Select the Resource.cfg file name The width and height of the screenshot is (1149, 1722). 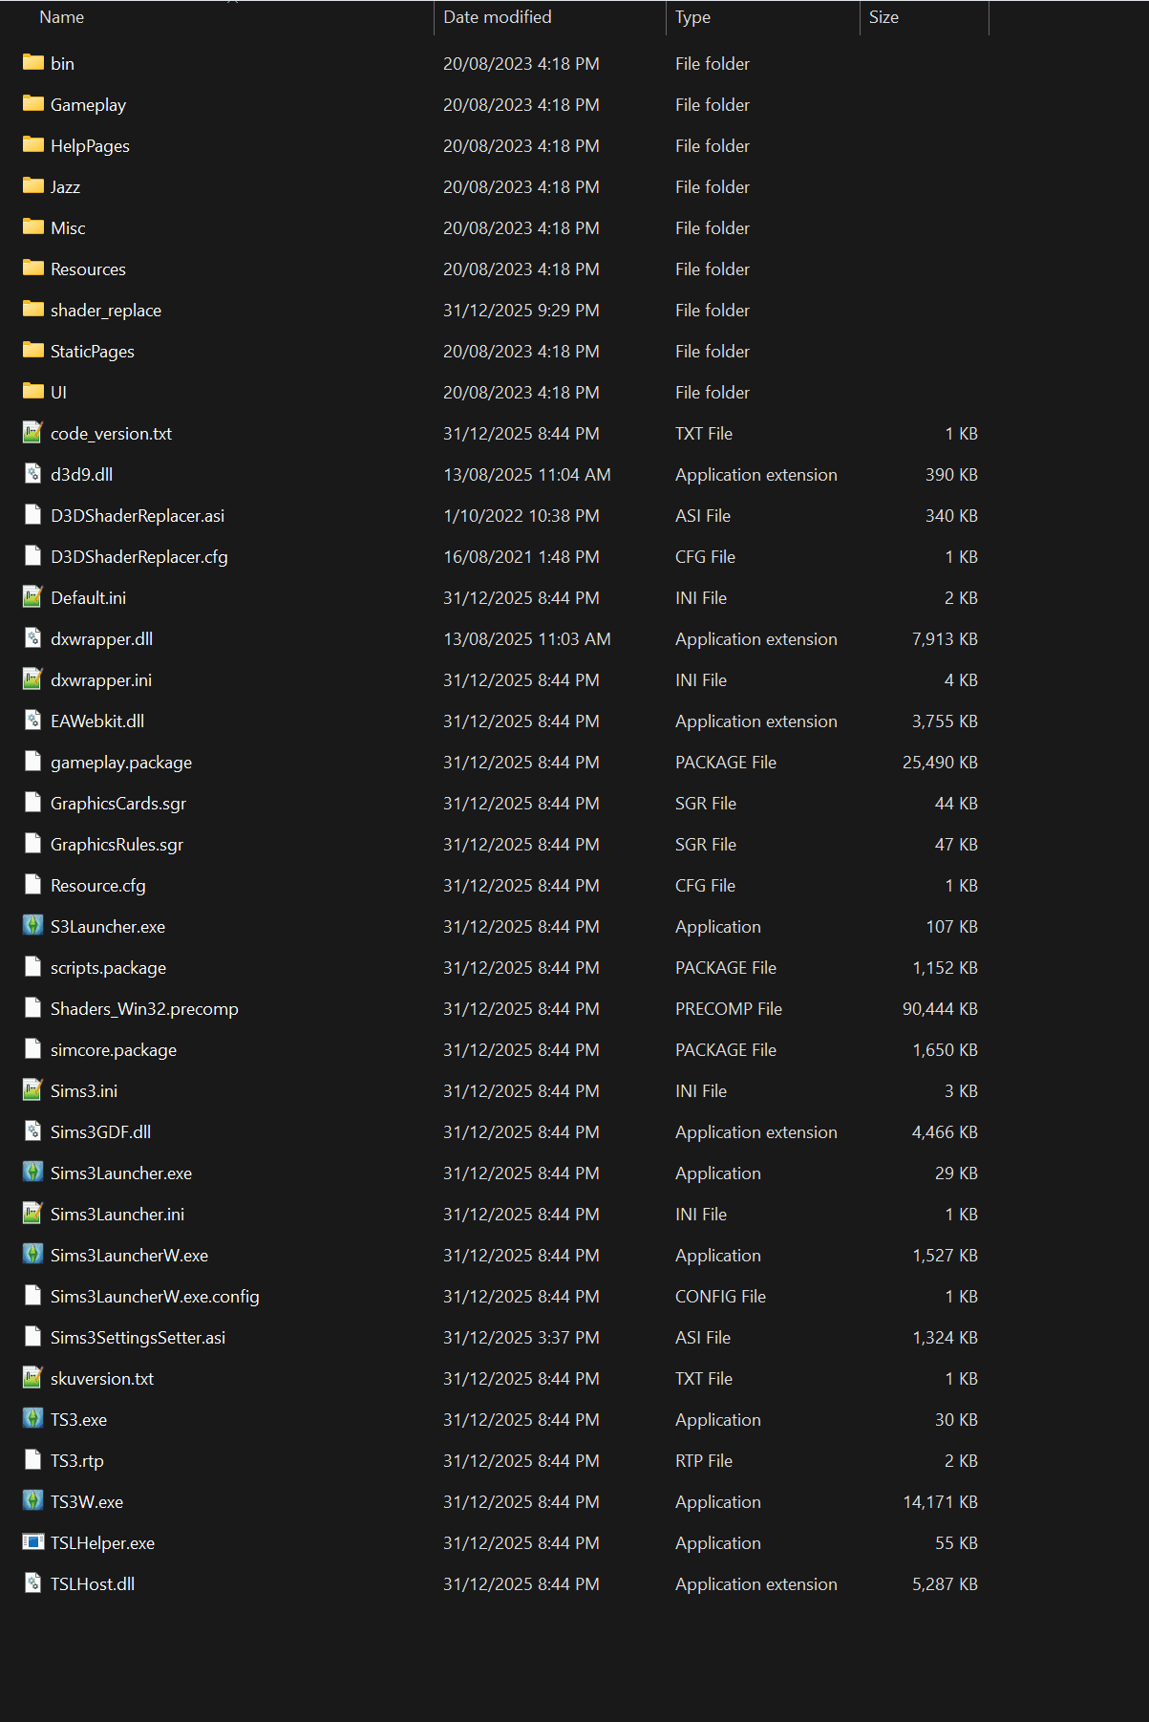pyautogui.click(x=98, y=886)
